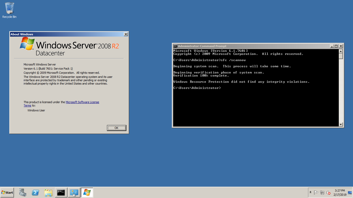Open the Control Panel taskbar button

(74, 193)
